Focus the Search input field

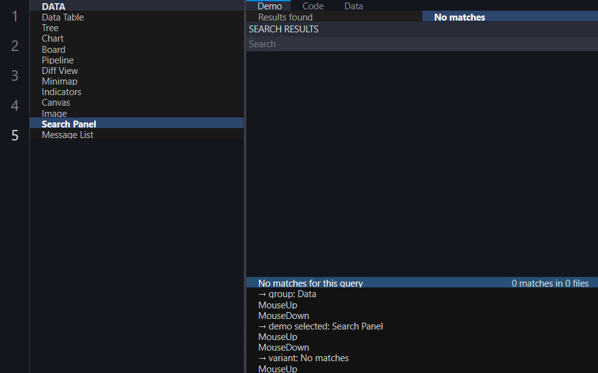(x=422, y=44)
